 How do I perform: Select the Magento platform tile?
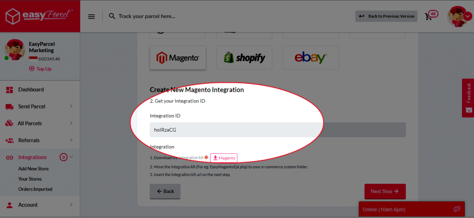coord(178,58)
